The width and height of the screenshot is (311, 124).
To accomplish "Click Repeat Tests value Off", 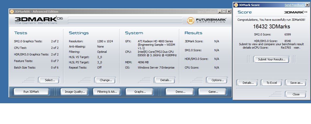I will tap(99, 67).
